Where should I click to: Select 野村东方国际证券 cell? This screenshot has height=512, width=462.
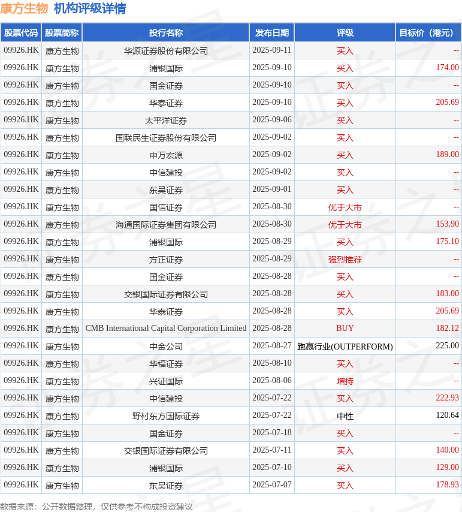click(166, 416)
